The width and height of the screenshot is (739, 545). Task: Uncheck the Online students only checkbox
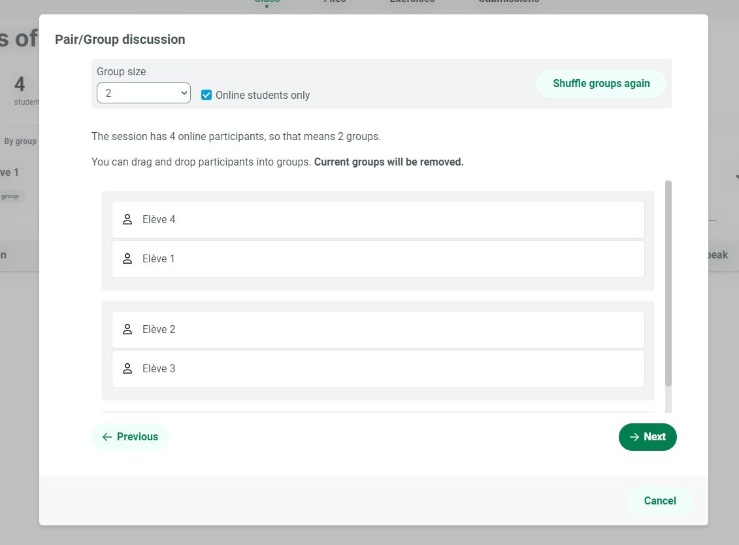coord(206,96)
